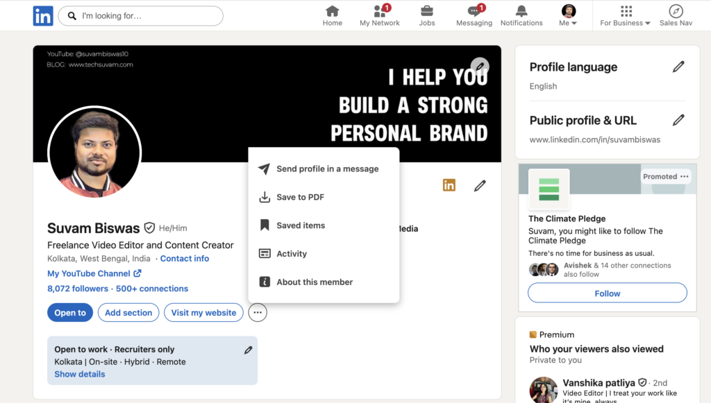The image size is (711, 403).
Task: Click the verification shield beside Suvam Biswas
Action: click(150, 228)
